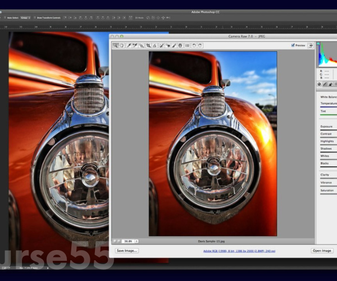Select the Graduated Filter tool
The image size is (337, 281).
pos(180,46)
